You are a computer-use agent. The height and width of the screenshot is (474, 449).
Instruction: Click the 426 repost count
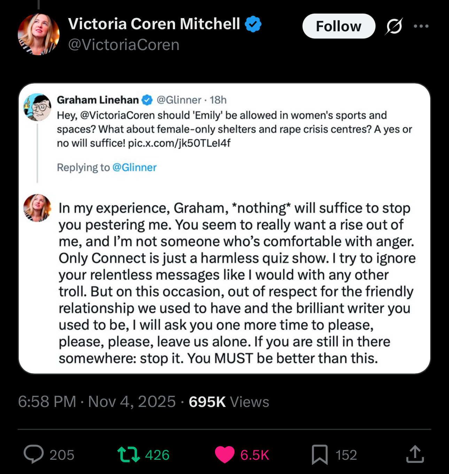[157, 455]
